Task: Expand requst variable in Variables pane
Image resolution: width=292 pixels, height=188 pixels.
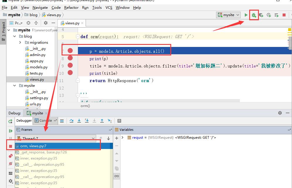Action: (x=123, y=138)
